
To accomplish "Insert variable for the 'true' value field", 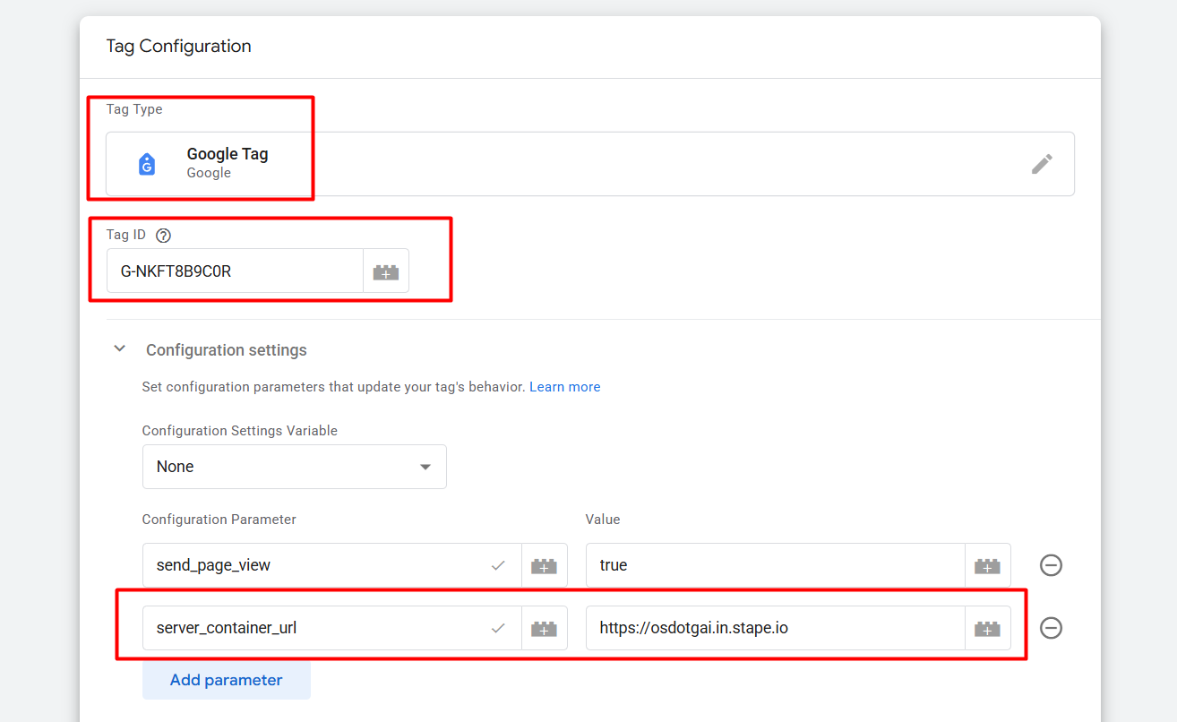I will point(987,565).
